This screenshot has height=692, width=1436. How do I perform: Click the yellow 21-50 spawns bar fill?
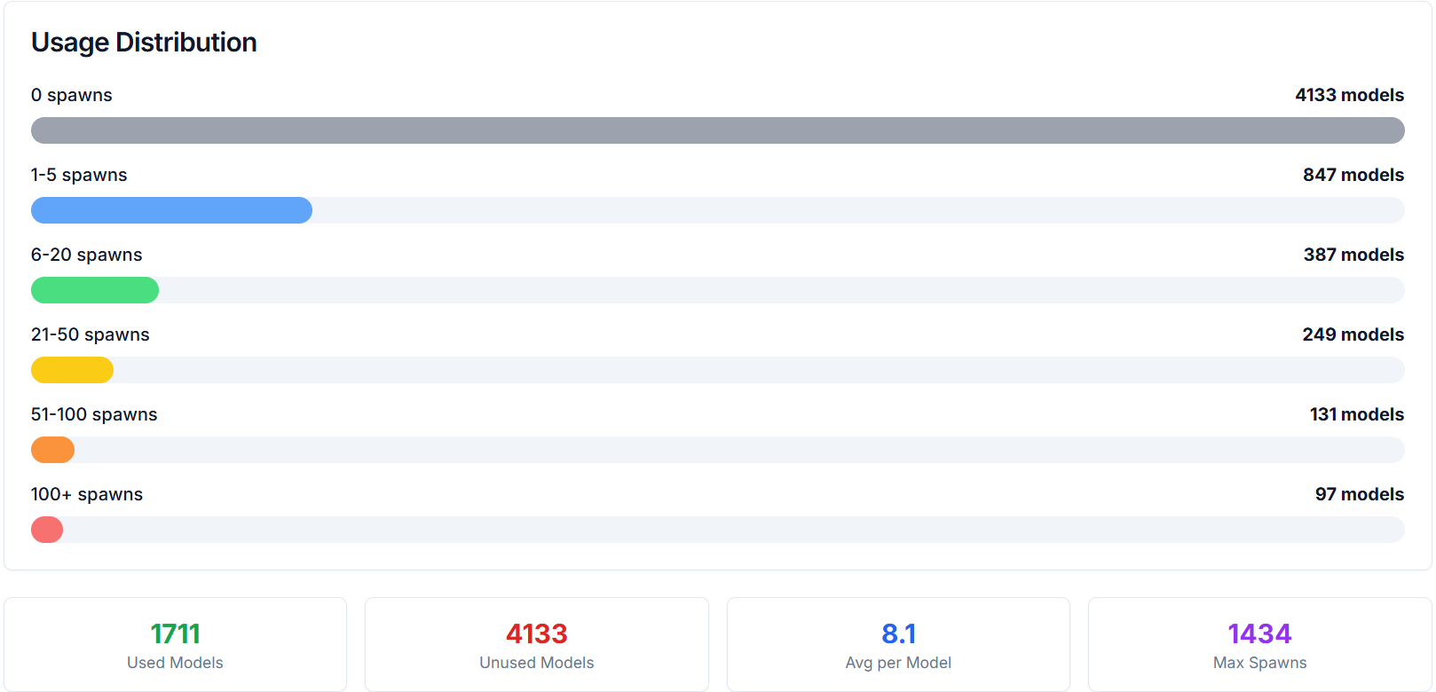72,370
